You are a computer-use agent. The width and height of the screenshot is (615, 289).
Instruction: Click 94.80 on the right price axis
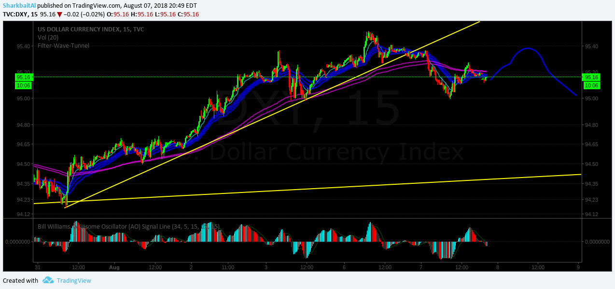click(591, 125)
